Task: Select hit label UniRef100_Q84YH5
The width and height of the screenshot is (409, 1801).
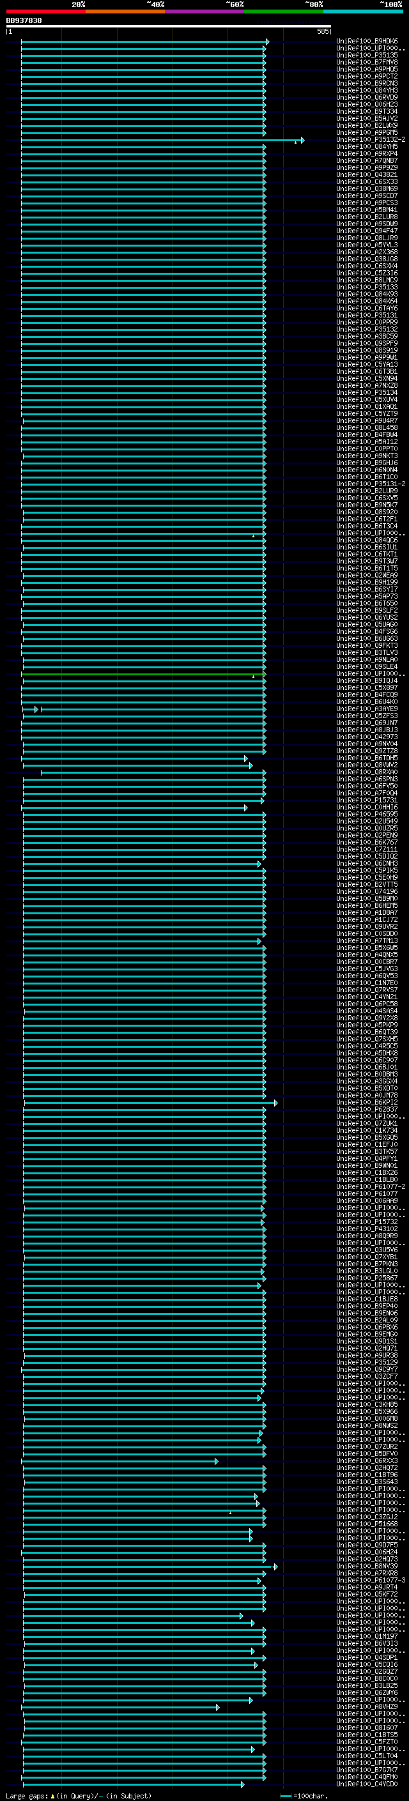Action: pos(367,147)
